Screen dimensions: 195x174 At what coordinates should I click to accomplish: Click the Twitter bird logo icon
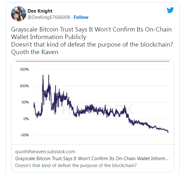pos(170,10)
